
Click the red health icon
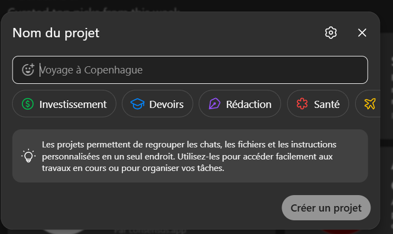(x=302, y=104)
